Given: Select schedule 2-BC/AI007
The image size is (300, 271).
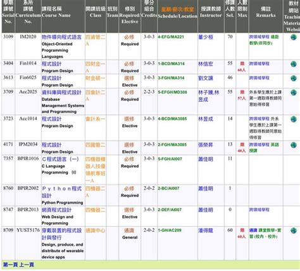Looking at the screenshot, I should tap(168, 188).
